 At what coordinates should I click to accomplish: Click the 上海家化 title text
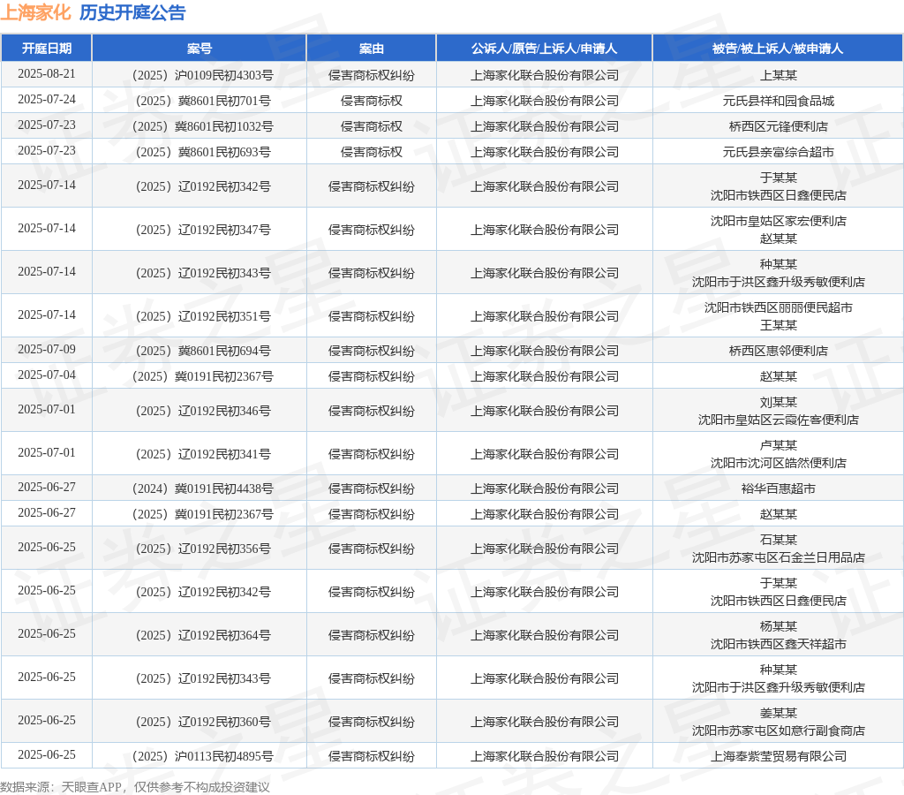(35, 12)
